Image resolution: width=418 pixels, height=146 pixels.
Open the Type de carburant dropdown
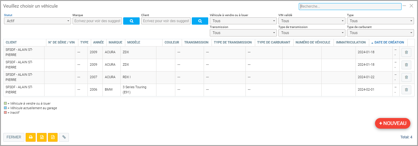tap(380, 33)
